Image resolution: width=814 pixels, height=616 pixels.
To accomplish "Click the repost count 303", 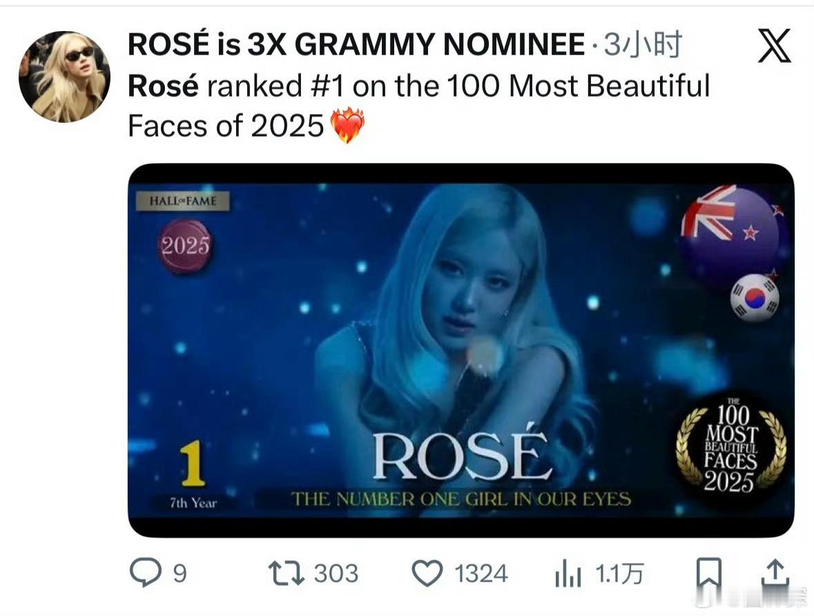I will (338, 573).
